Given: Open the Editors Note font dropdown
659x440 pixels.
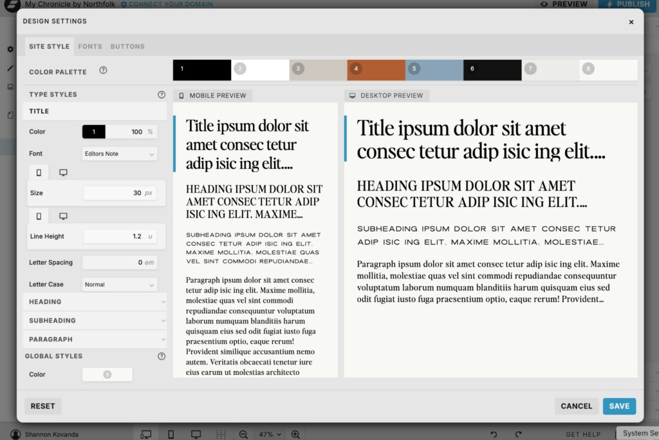Looking at the screenshot, I should 120,154.
